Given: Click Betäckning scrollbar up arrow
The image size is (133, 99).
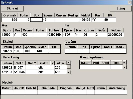Looking at the screenshot, I should 69,63.
